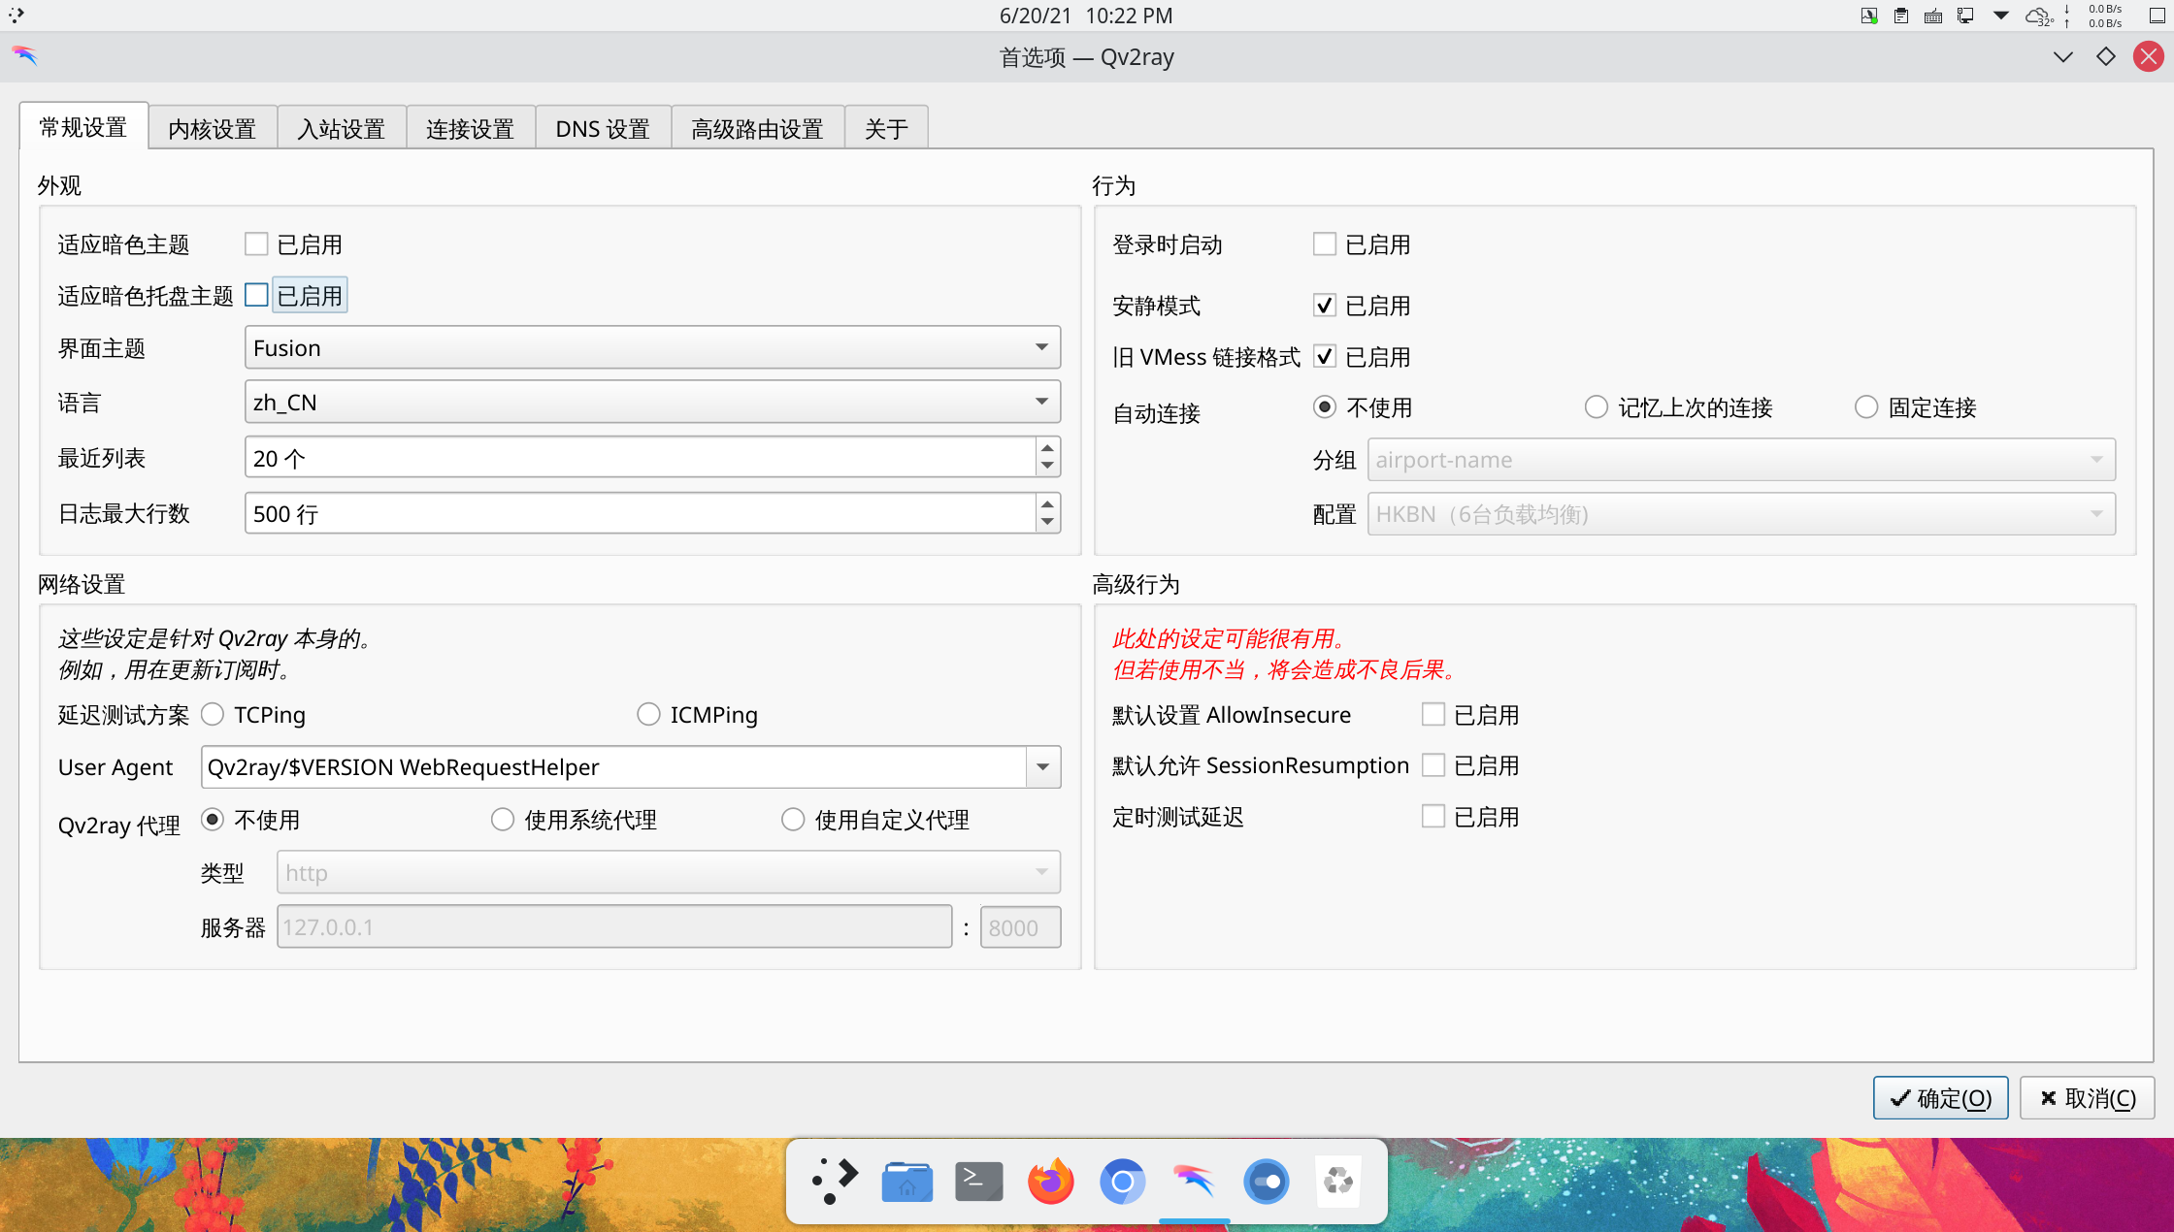Open the DNS 设置 tab

(x=602, y=128)
